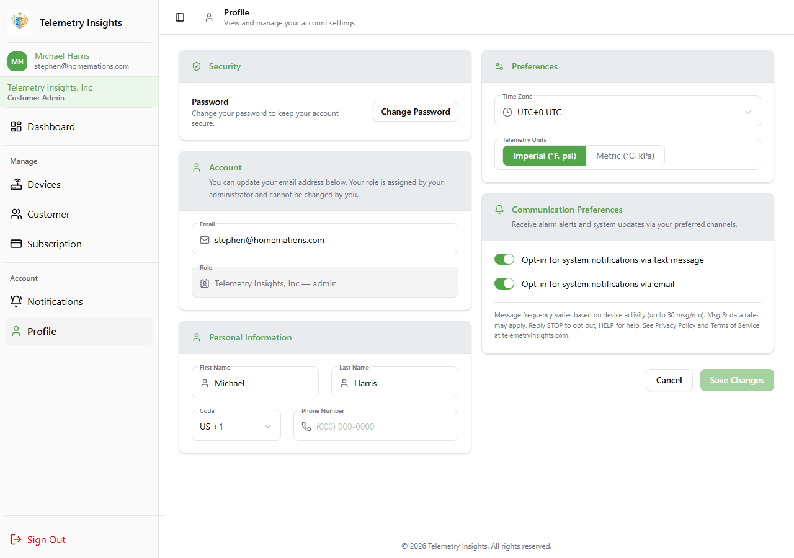The image size is (794, 558).
Task: Disable text message notifications toggle
Action: [504, 260]
